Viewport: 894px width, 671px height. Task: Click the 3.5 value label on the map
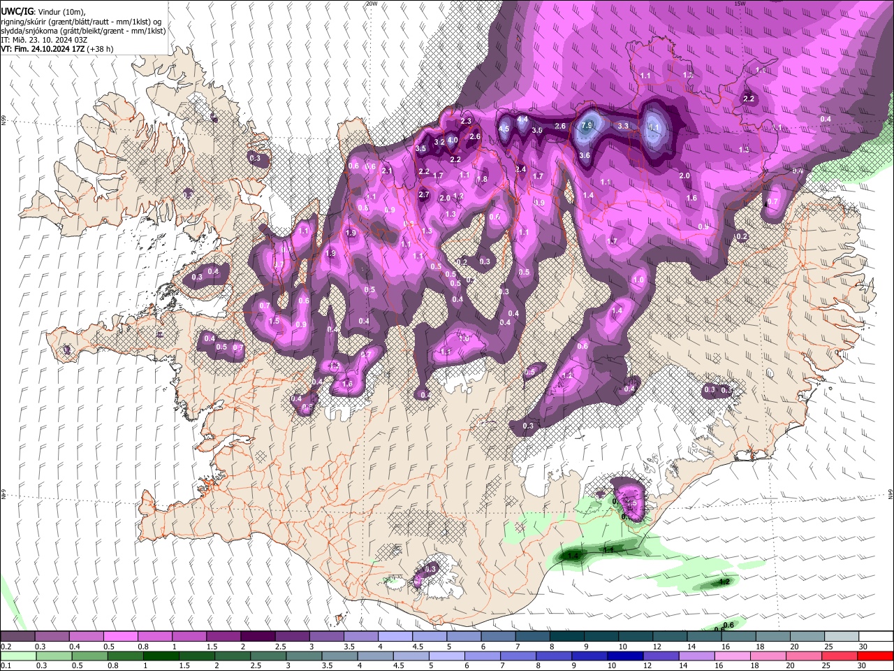[x=420, y=149]
